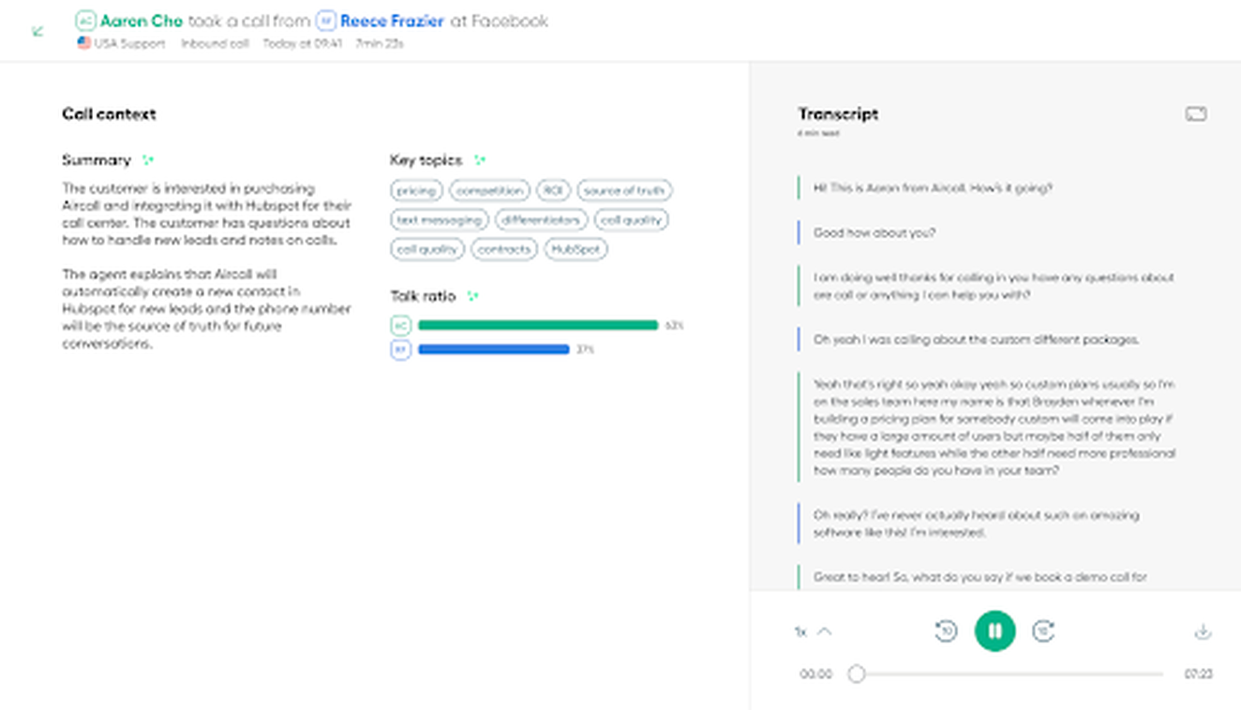Click the RF avatar in Talk ratio
The height and width of the screenshot is (710, 1241).
click(x=400, y=349)
